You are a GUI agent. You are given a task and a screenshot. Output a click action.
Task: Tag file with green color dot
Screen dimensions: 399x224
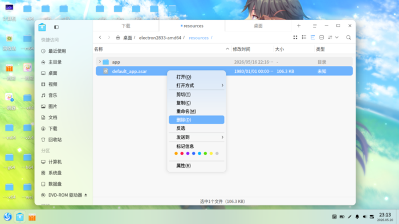coord(205,154)
